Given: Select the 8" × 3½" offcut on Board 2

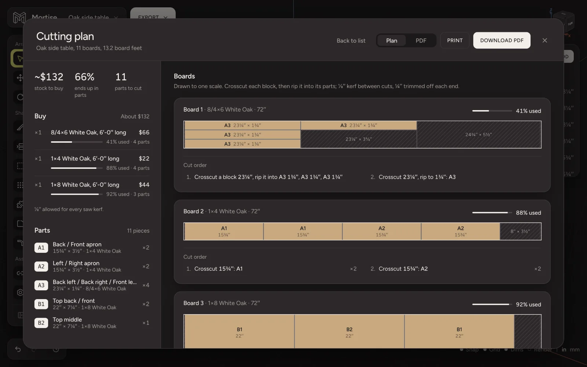Looking at the screenshot, I should [520, 232].
